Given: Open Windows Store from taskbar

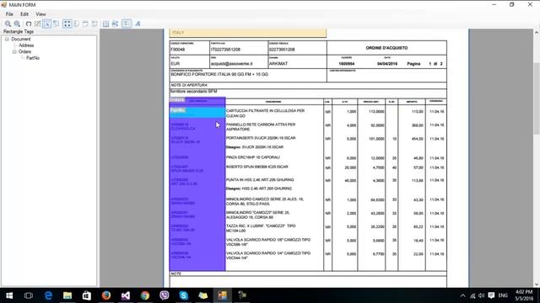Looking at the screenshot, I should [87, 295].
